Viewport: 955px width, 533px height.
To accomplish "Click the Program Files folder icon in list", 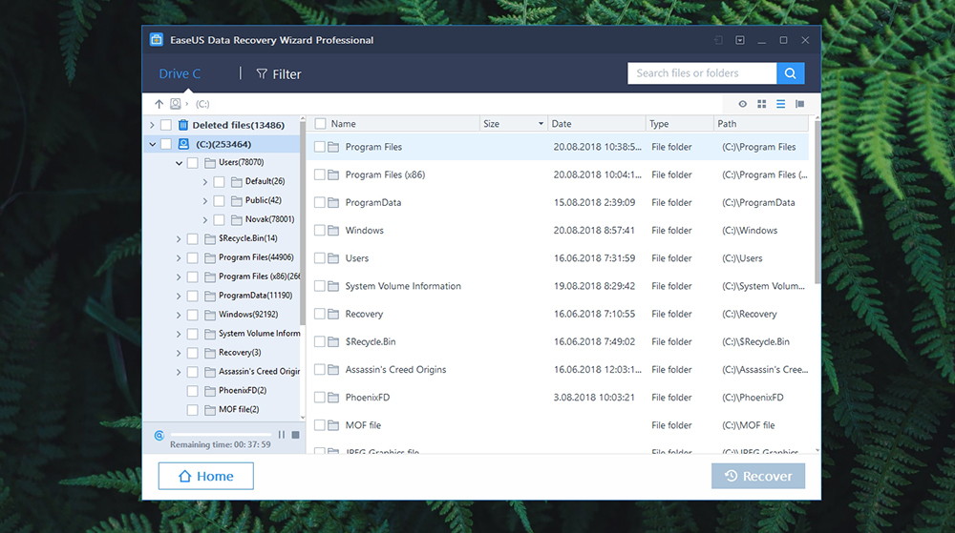I will point(333,147).
